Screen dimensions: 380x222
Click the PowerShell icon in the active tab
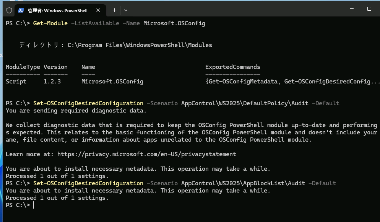(x=21, y=10)
